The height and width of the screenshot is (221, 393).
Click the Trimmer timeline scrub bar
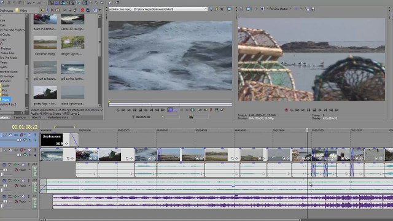171,104
